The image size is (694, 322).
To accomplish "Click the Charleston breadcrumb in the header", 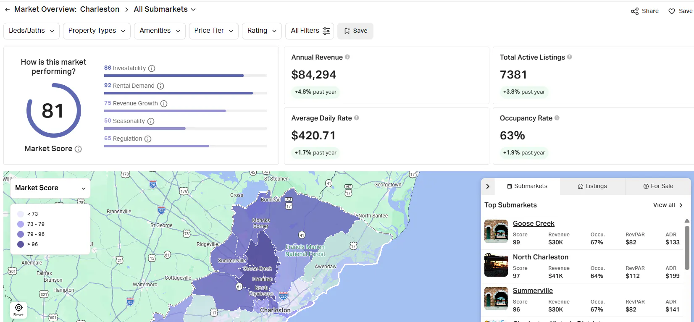I will pos(100,9).
